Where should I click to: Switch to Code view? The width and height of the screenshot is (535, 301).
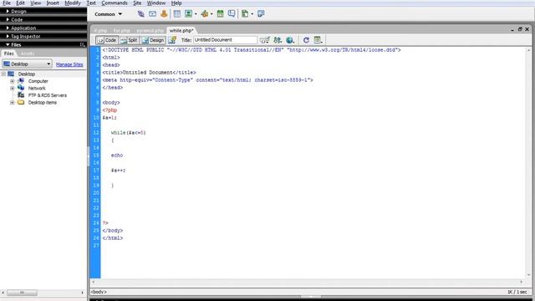[x=107, y=40]
